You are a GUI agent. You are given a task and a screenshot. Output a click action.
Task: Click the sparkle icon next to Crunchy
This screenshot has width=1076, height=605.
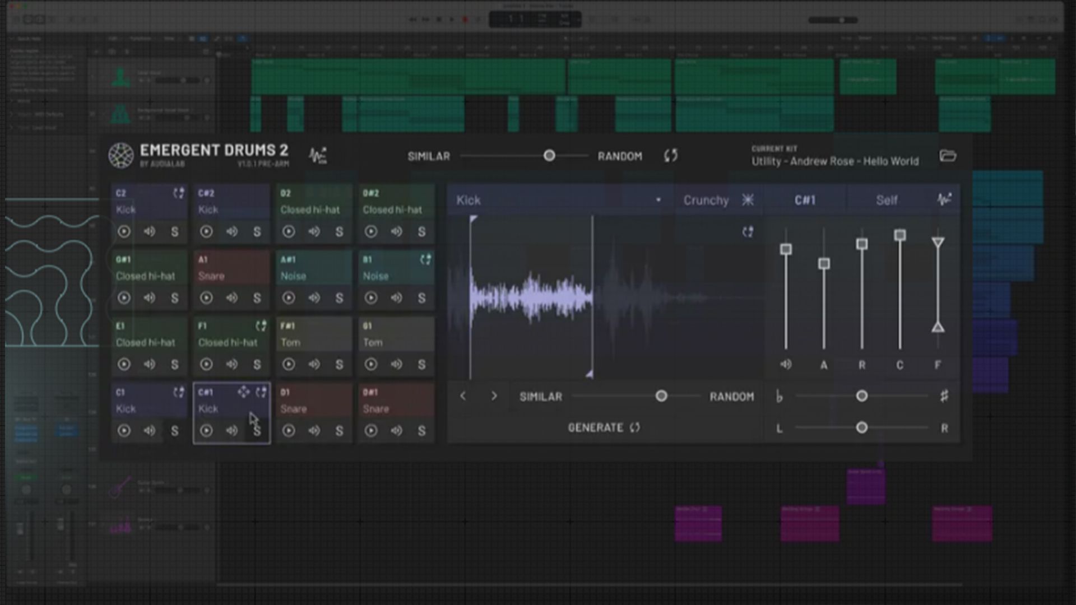tap(748, 199)
